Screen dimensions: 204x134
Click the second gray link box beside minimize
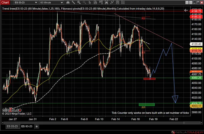pos(191,2)
